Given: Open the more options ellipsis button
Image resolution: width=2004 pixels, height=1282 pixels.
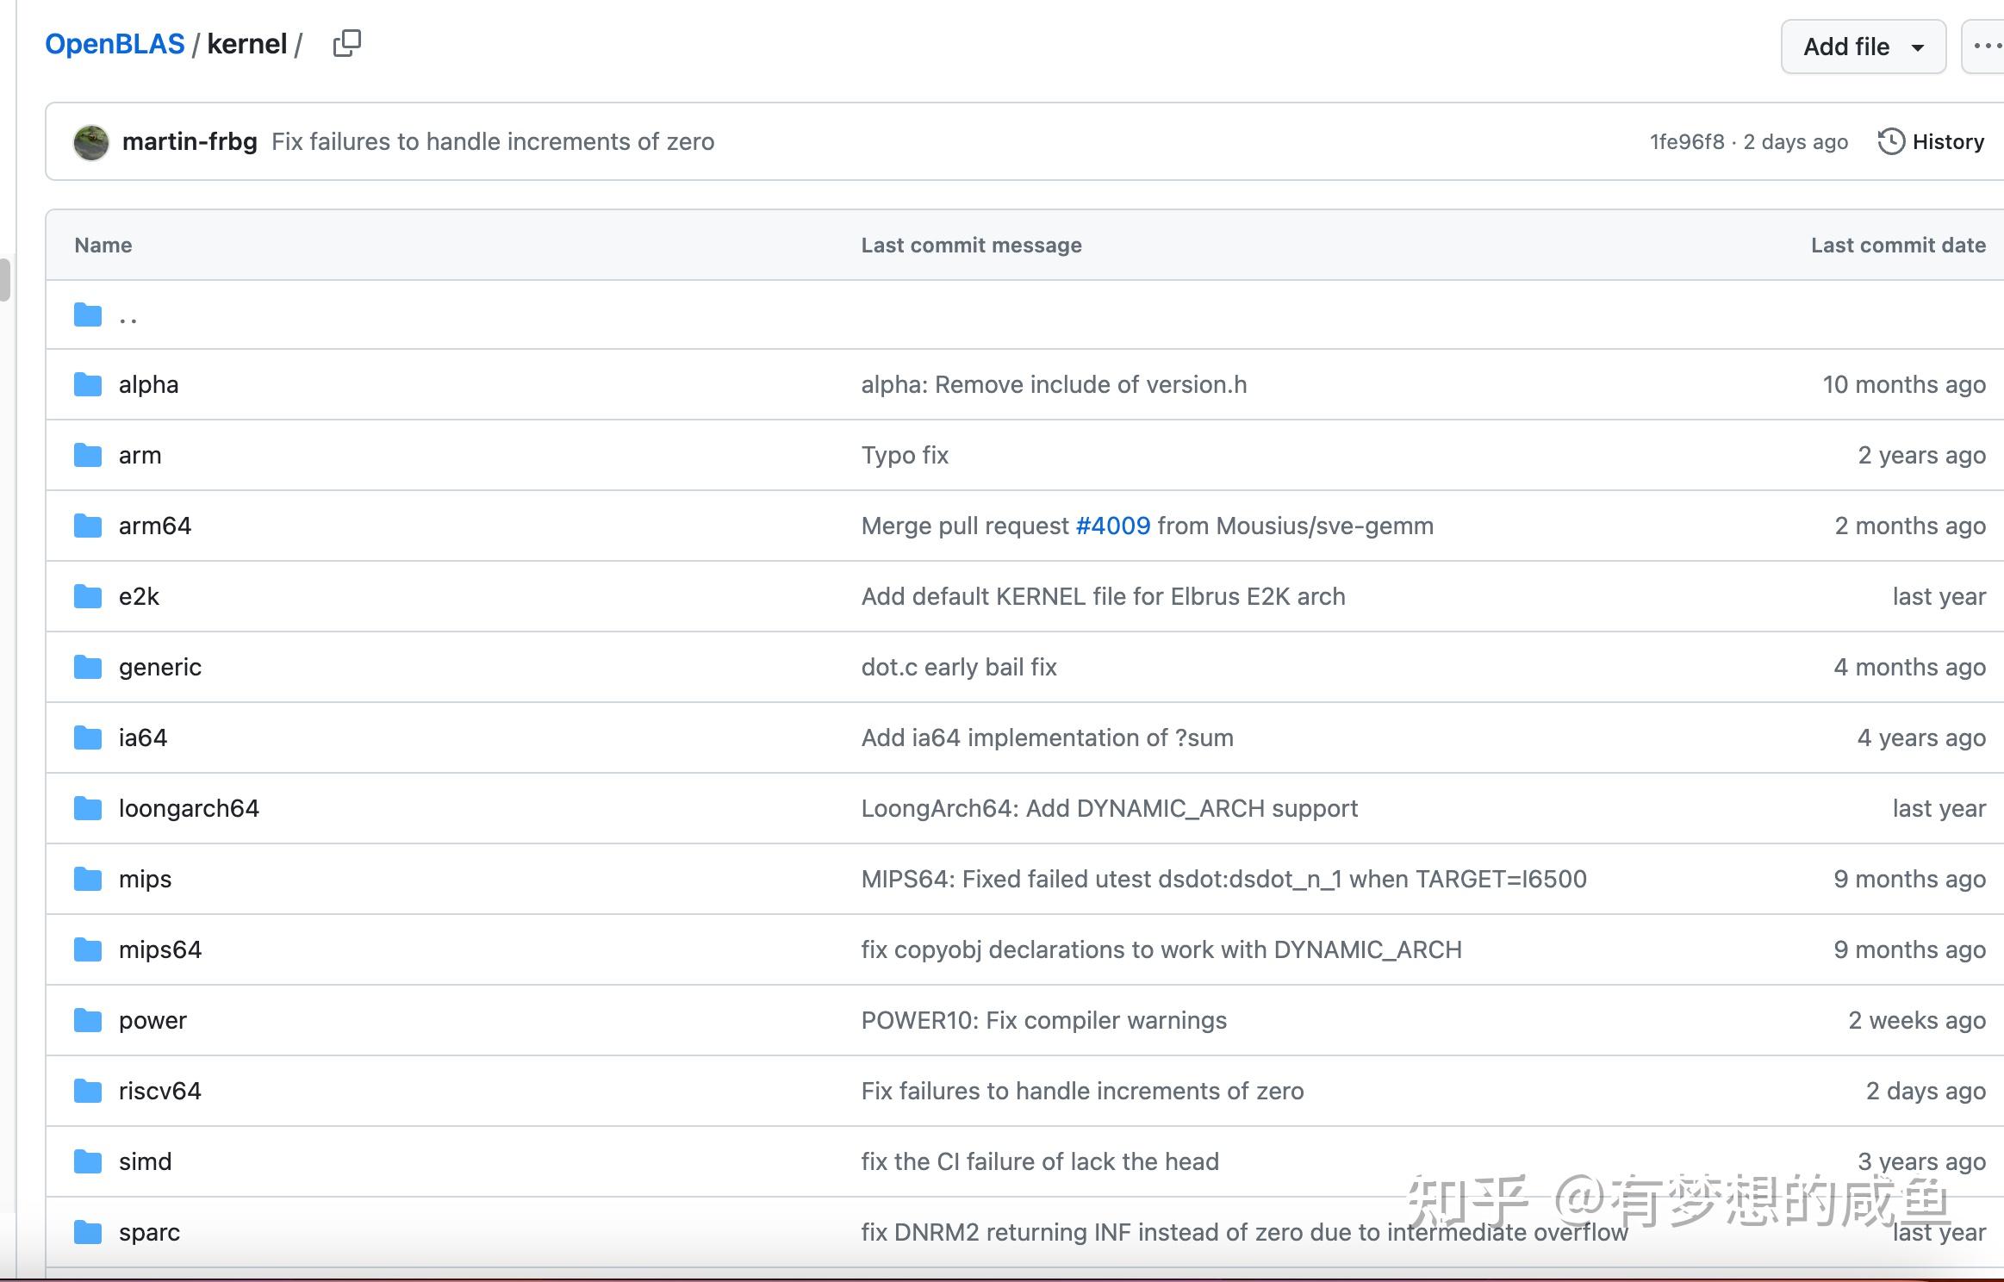Looking at the screenshot, I should pos(1986,47).
